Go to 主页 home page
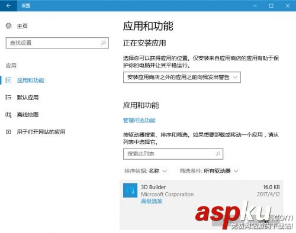The image size is (296, 233). (22, 26)
